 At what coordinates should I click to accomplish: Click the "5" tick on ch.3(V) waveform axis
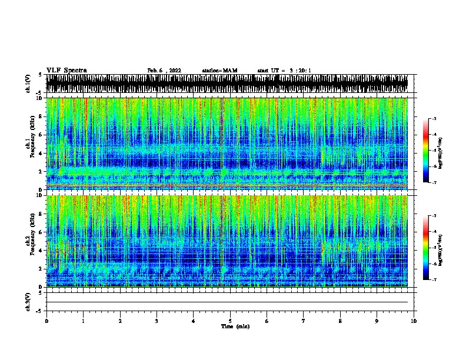[x=41, y=293]
